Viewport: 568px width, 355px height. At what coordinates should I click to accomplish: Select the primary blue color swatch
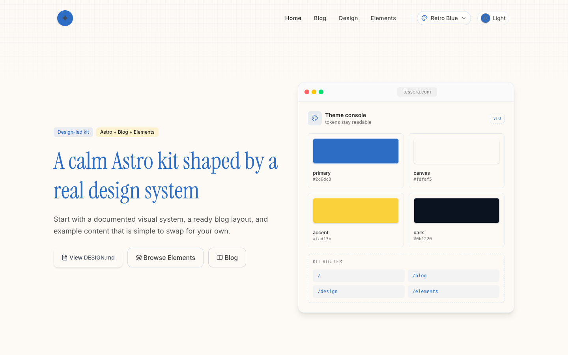(356, 151)
